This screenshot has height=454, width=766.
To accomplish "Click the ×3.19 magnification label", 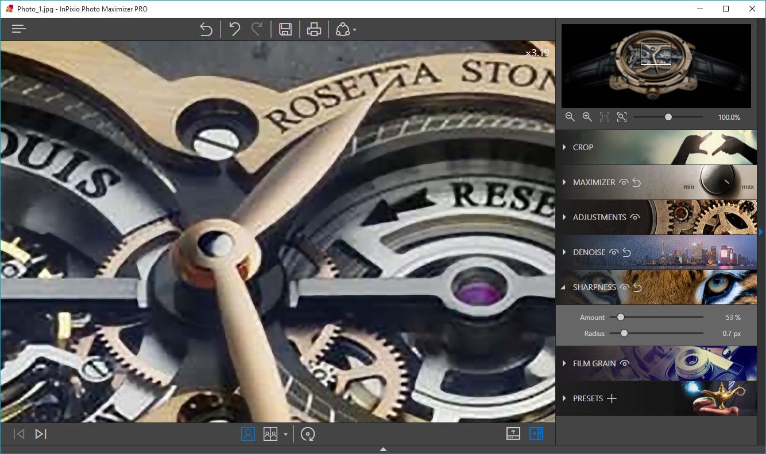I will click(x=537, y=53).
